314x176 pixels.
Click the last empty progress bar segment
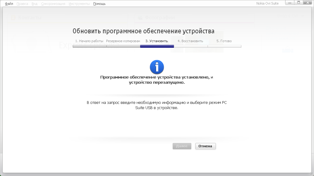(x=224, y=46)
